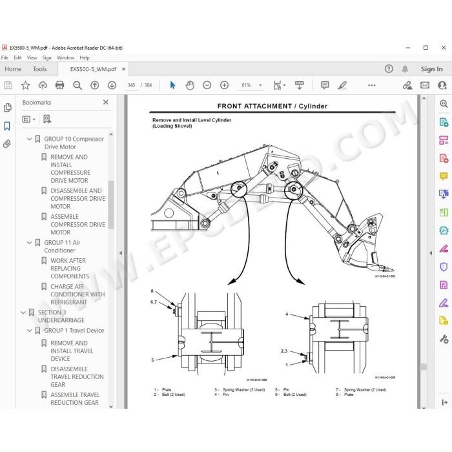This screenshot has height=452, width=452.
Task: Collapse GROUP 1 Travel Device bookmark
Action: [x=29, y=331]
